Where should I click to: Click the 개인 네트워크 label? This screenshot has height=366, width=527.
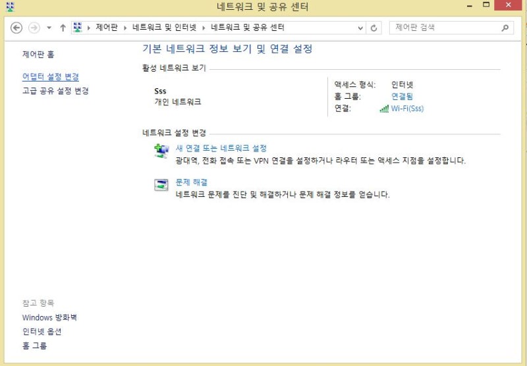click(x=178, y=102)
